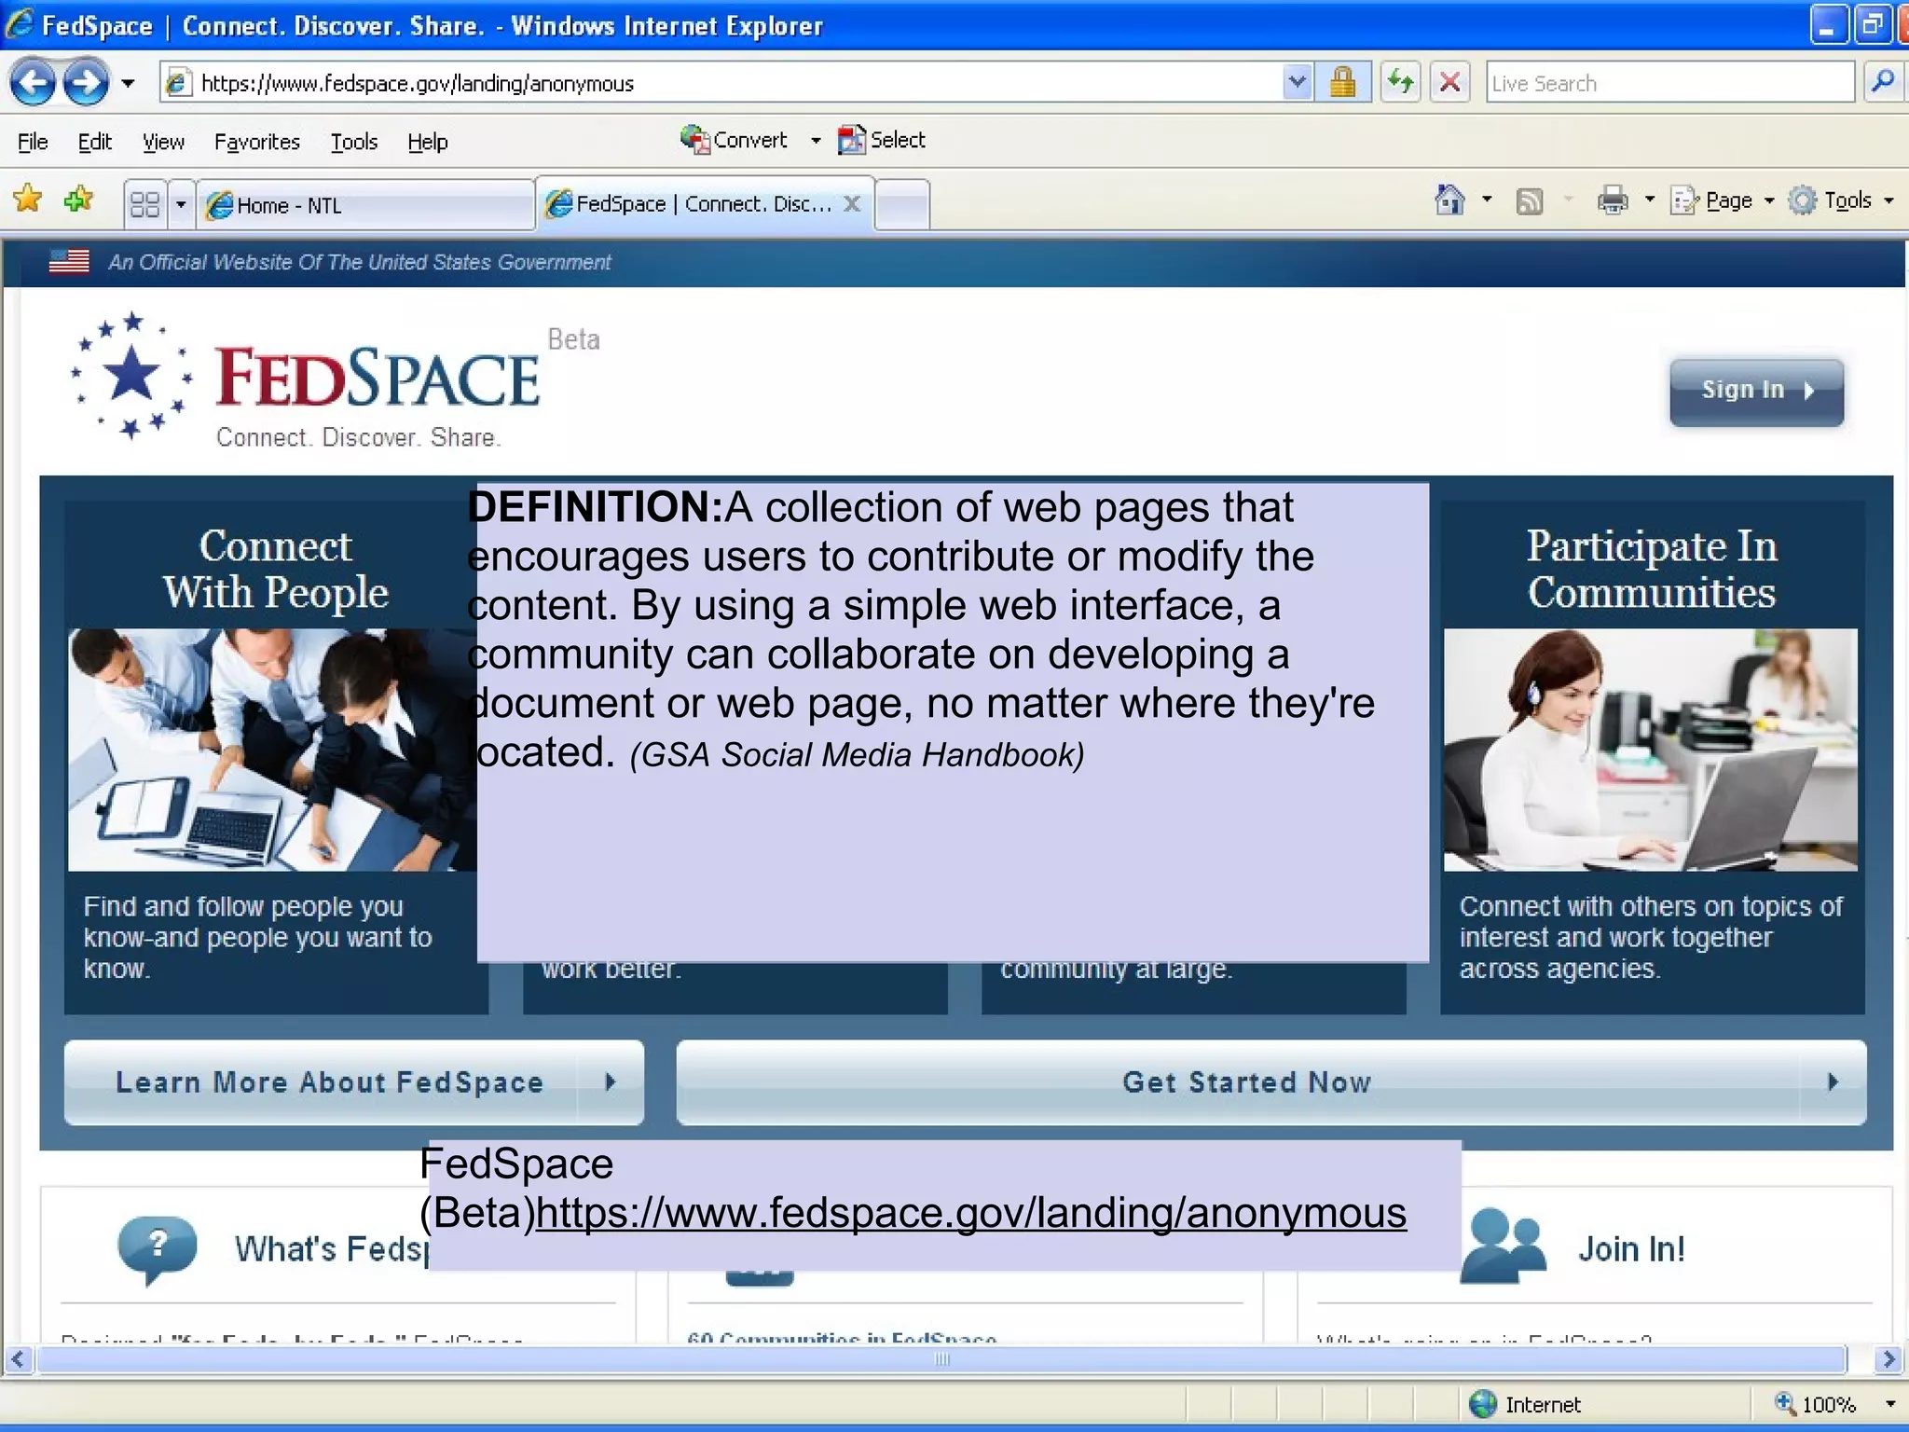The height and width of the screenshot is (1432, 1909).
Task: Open Favorites Center star icon
Action: [28, 199]
